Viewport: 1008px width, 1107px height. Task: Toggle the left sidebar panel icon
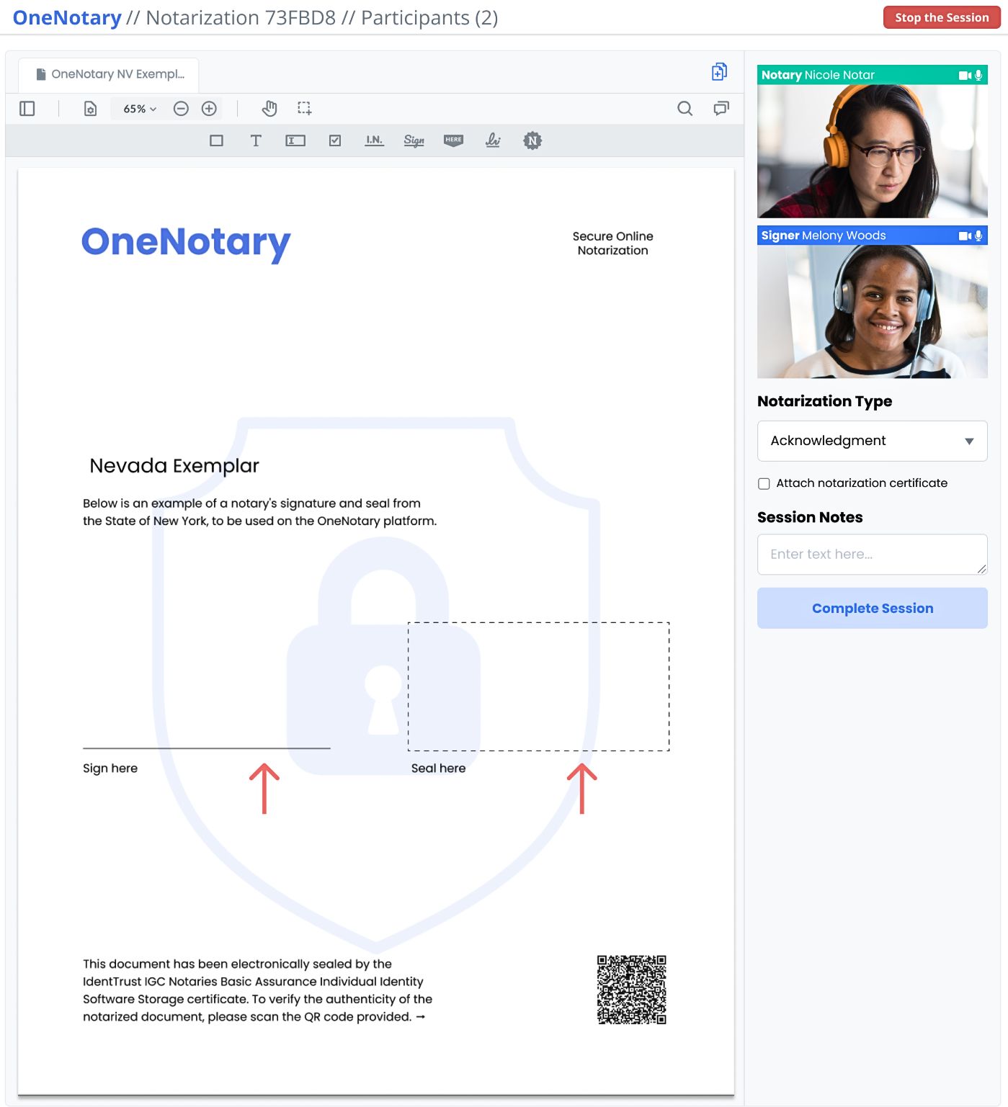coord(27,109)
